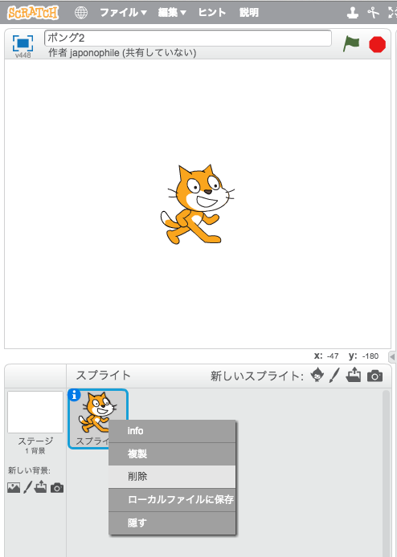Start project with green flag

point(350,44)
